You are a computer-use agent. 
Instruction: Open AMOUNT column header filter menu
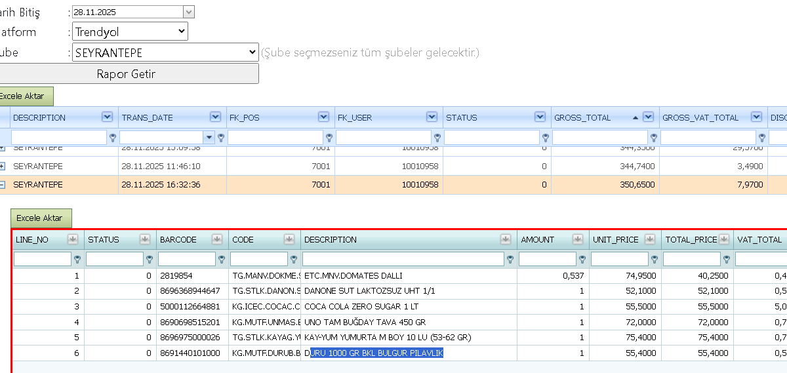[x=578, y=239]
